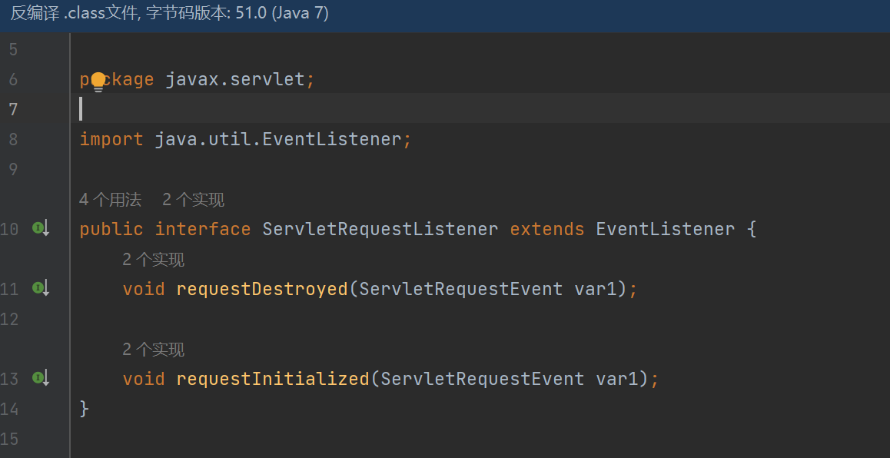The image size is (890, 458).
Task: Click EventListener after the extends keyword
Action: [665, 229]
